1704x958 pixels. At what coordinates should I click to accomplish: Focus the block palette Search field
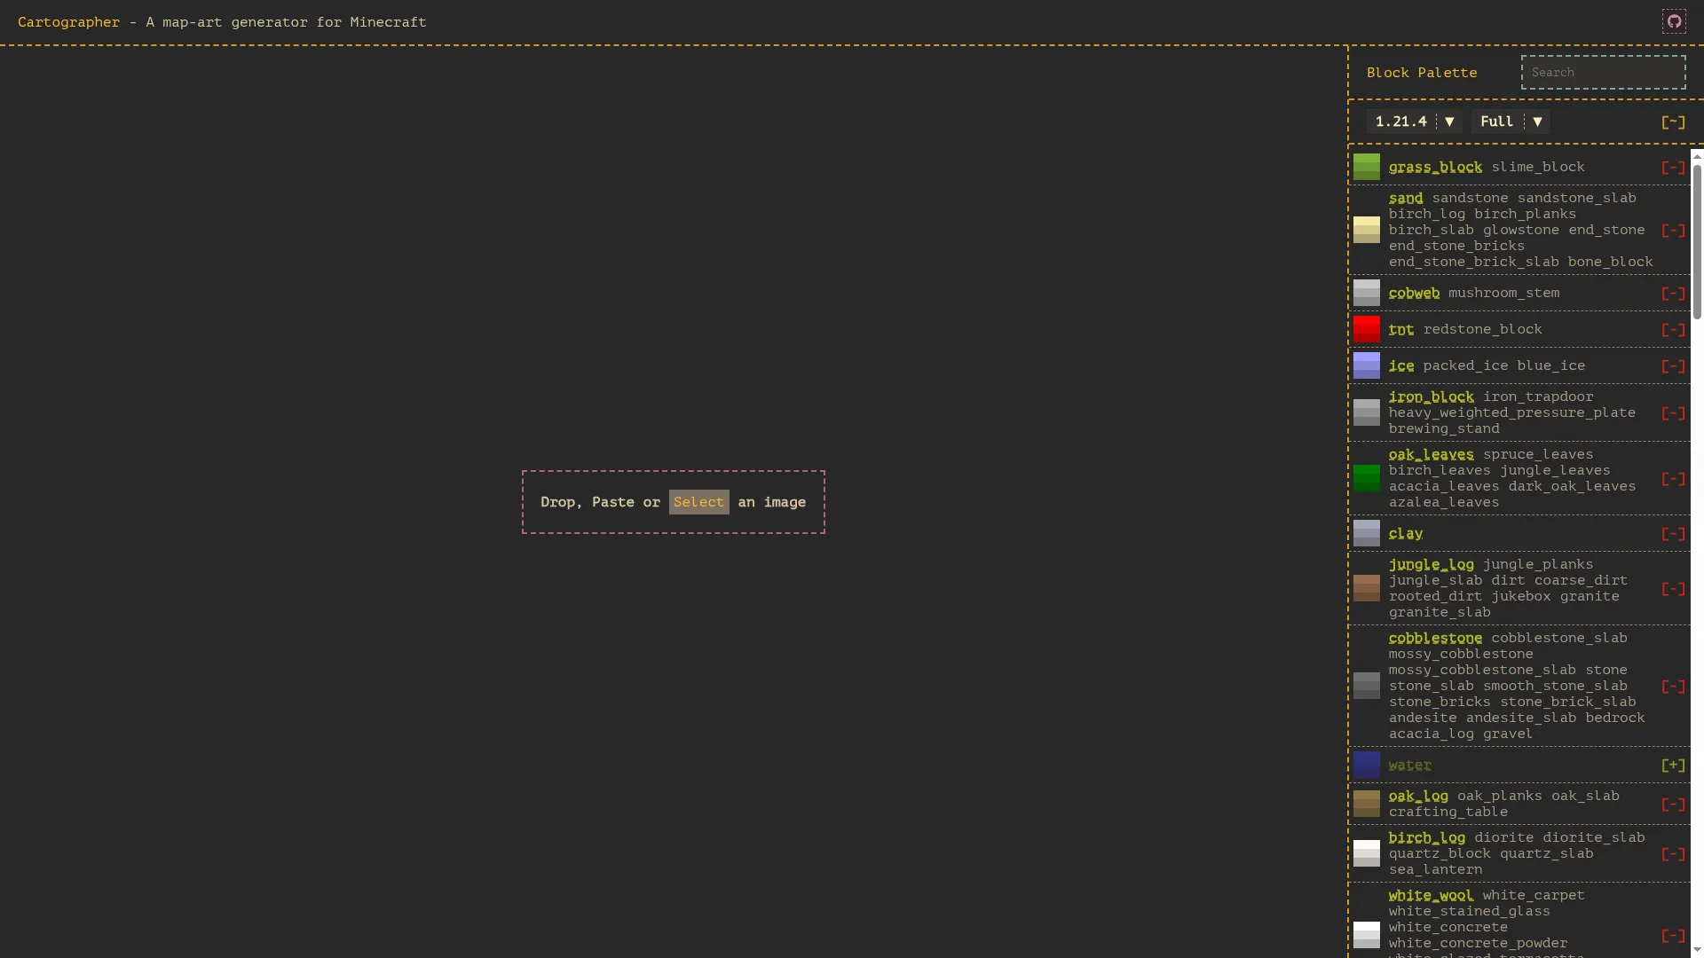coord(1603,73)
